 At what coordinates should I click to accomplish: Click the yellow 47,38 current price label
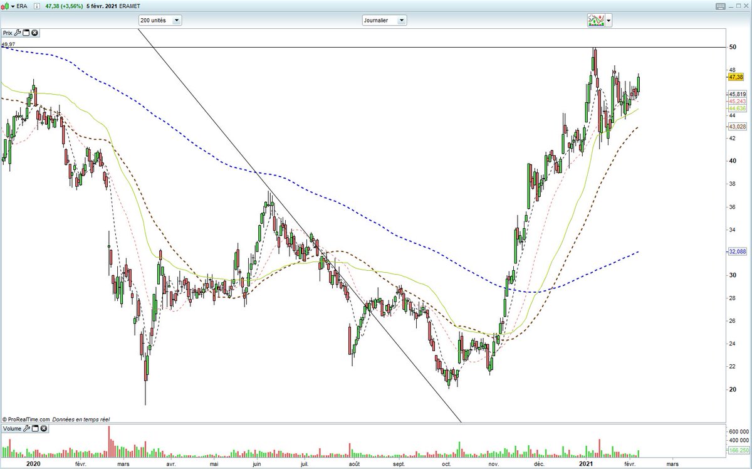[x=736, y=76]
